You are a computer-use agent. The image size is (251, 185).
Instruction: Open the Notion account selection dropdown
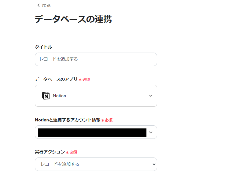(x=96, y=132)
